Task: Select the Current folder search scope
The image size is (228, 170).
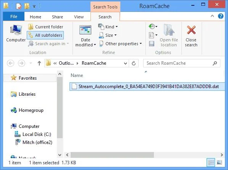Action: click(x=46, y=27)
